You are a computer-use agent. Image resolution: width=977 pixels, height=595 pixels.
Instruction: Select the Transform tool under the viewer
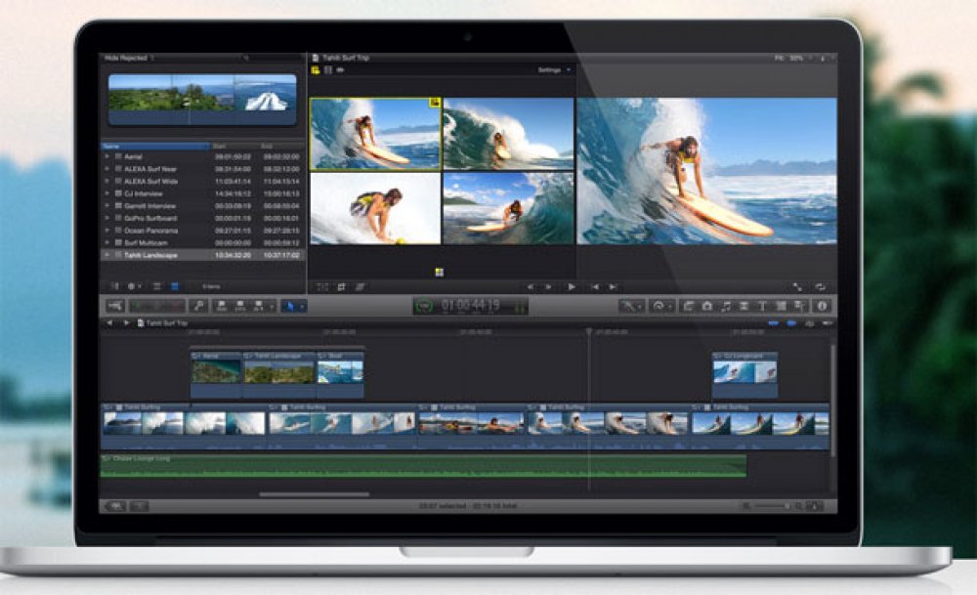point(322,286)
